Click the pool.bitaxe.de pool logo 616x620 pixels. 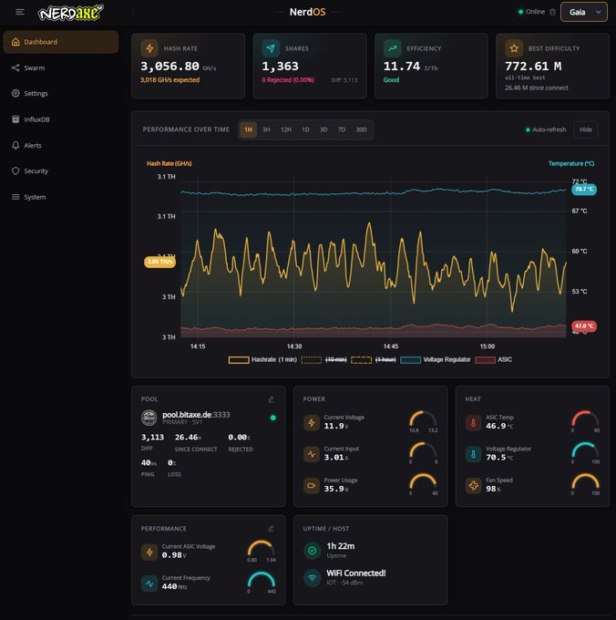[x=149, y=418]
